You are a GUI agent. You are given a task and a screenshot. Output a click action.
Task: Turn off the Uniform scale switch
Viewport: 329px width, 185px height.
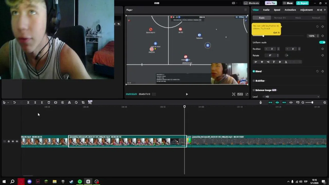(322, 42)
